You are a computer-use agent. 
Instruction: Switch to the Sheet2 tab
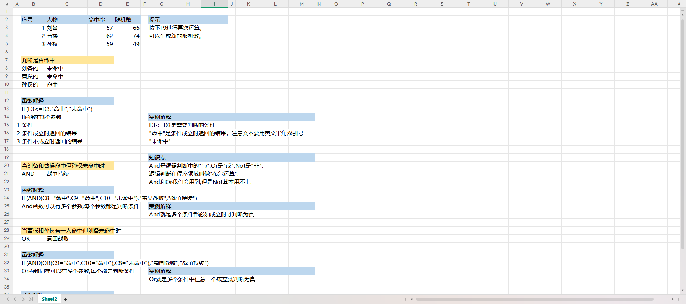coord(49,299)
